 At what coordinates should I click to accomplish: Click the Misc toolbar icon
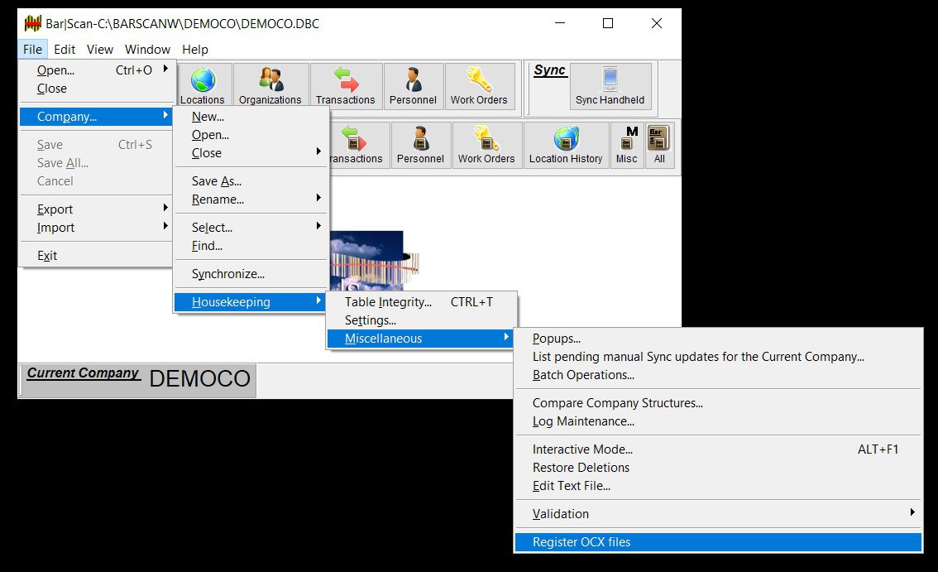click(627, 145)
